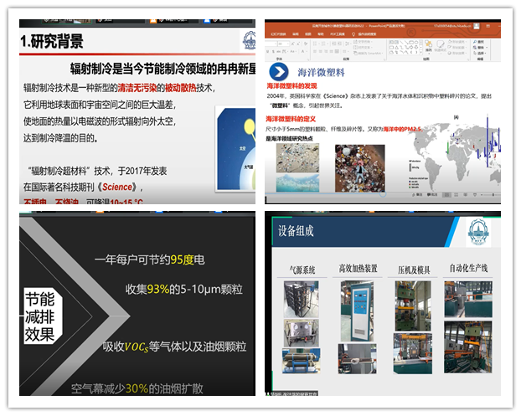Image resolution: width=521 pixels, height=416 pixels.
Task: Switch to the Review ribbon tab
Action: pos(296,34)
